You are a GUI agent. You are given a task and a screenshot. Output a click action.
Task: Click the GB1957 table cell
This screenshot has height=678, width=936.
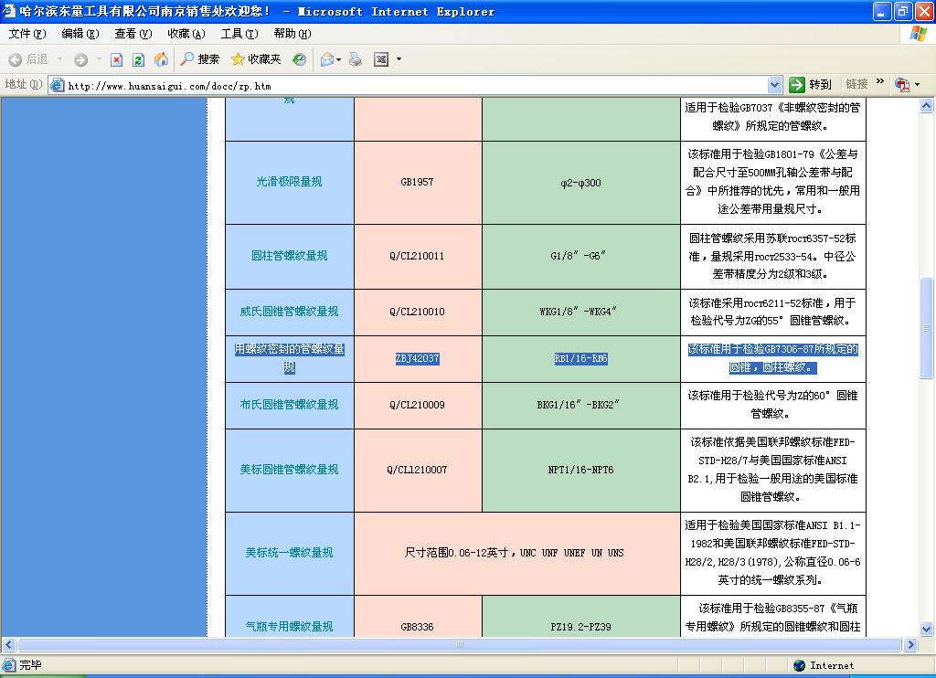tap(417, 182)
